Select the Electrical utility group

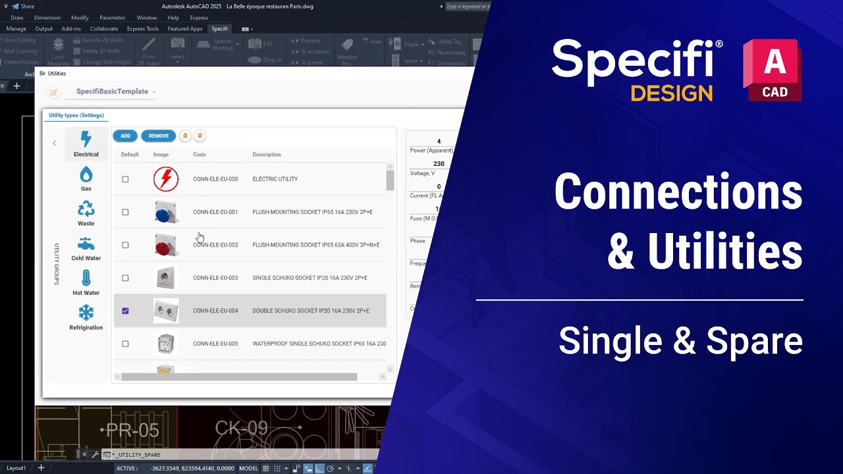coord(86,145)
